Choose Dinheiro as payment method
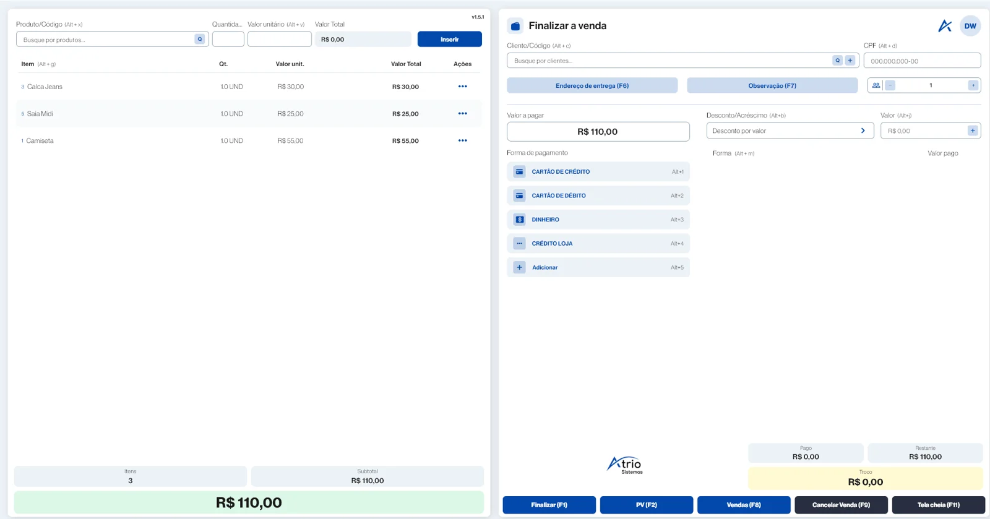Image resolution: width=990 pixels, height=519 pixels. tap(598, 220)
